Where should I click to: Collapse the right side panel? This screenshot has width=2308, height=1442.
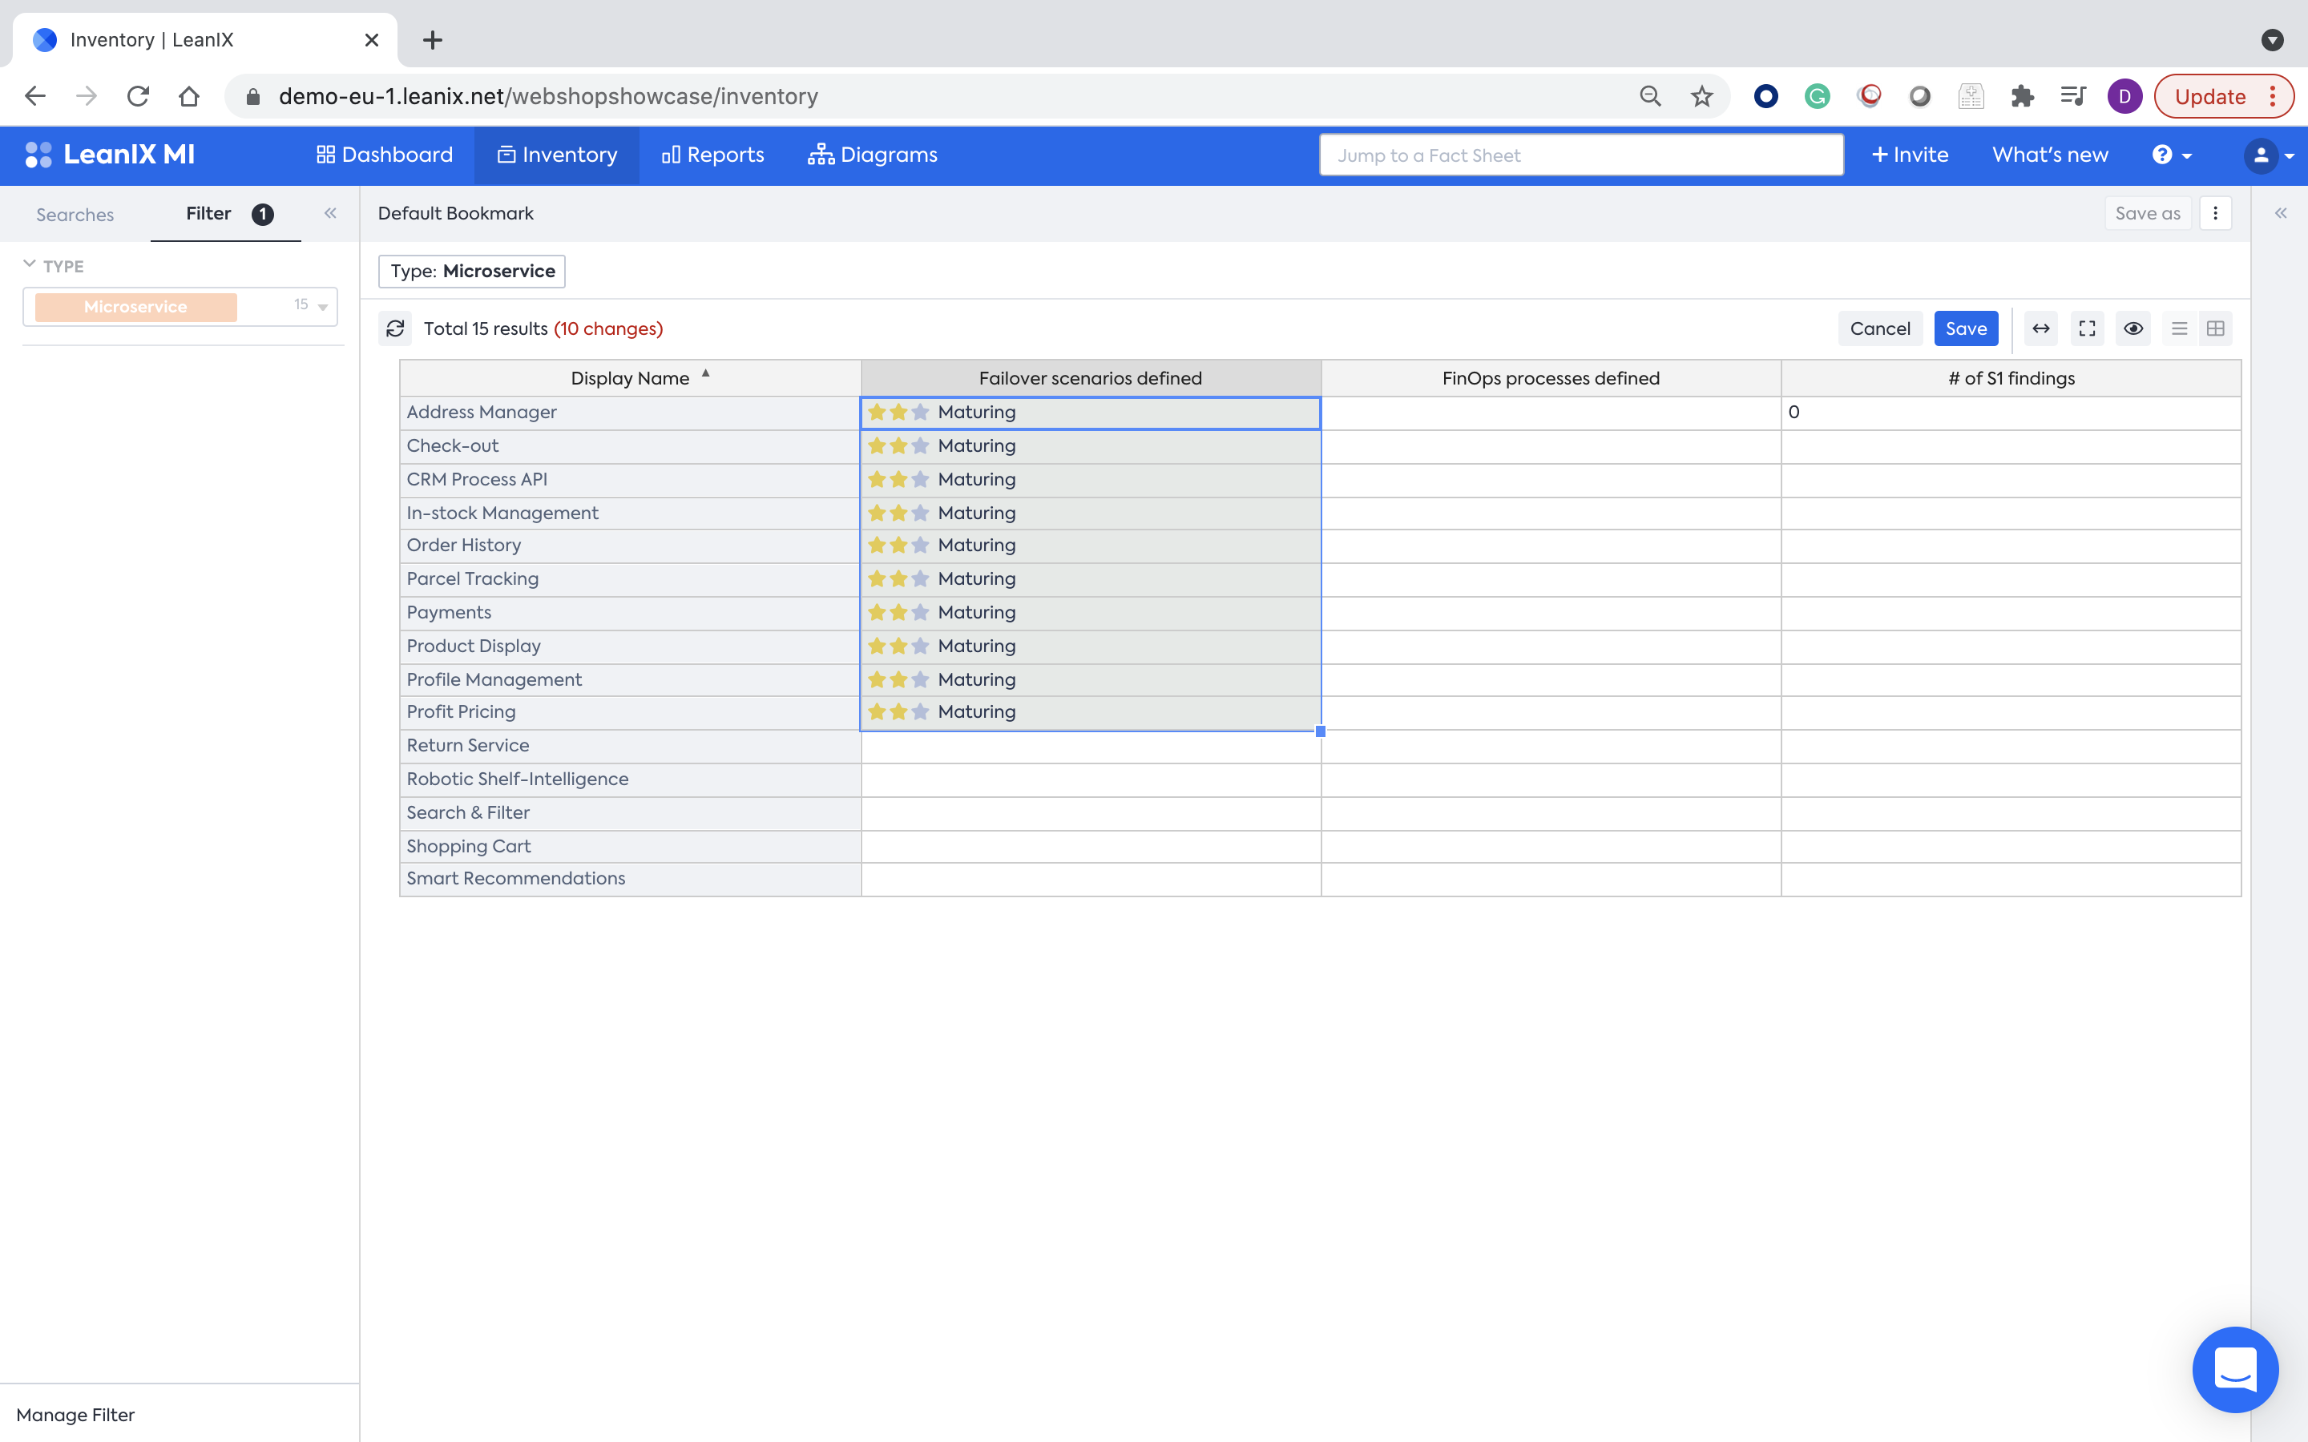(2280, 214)
